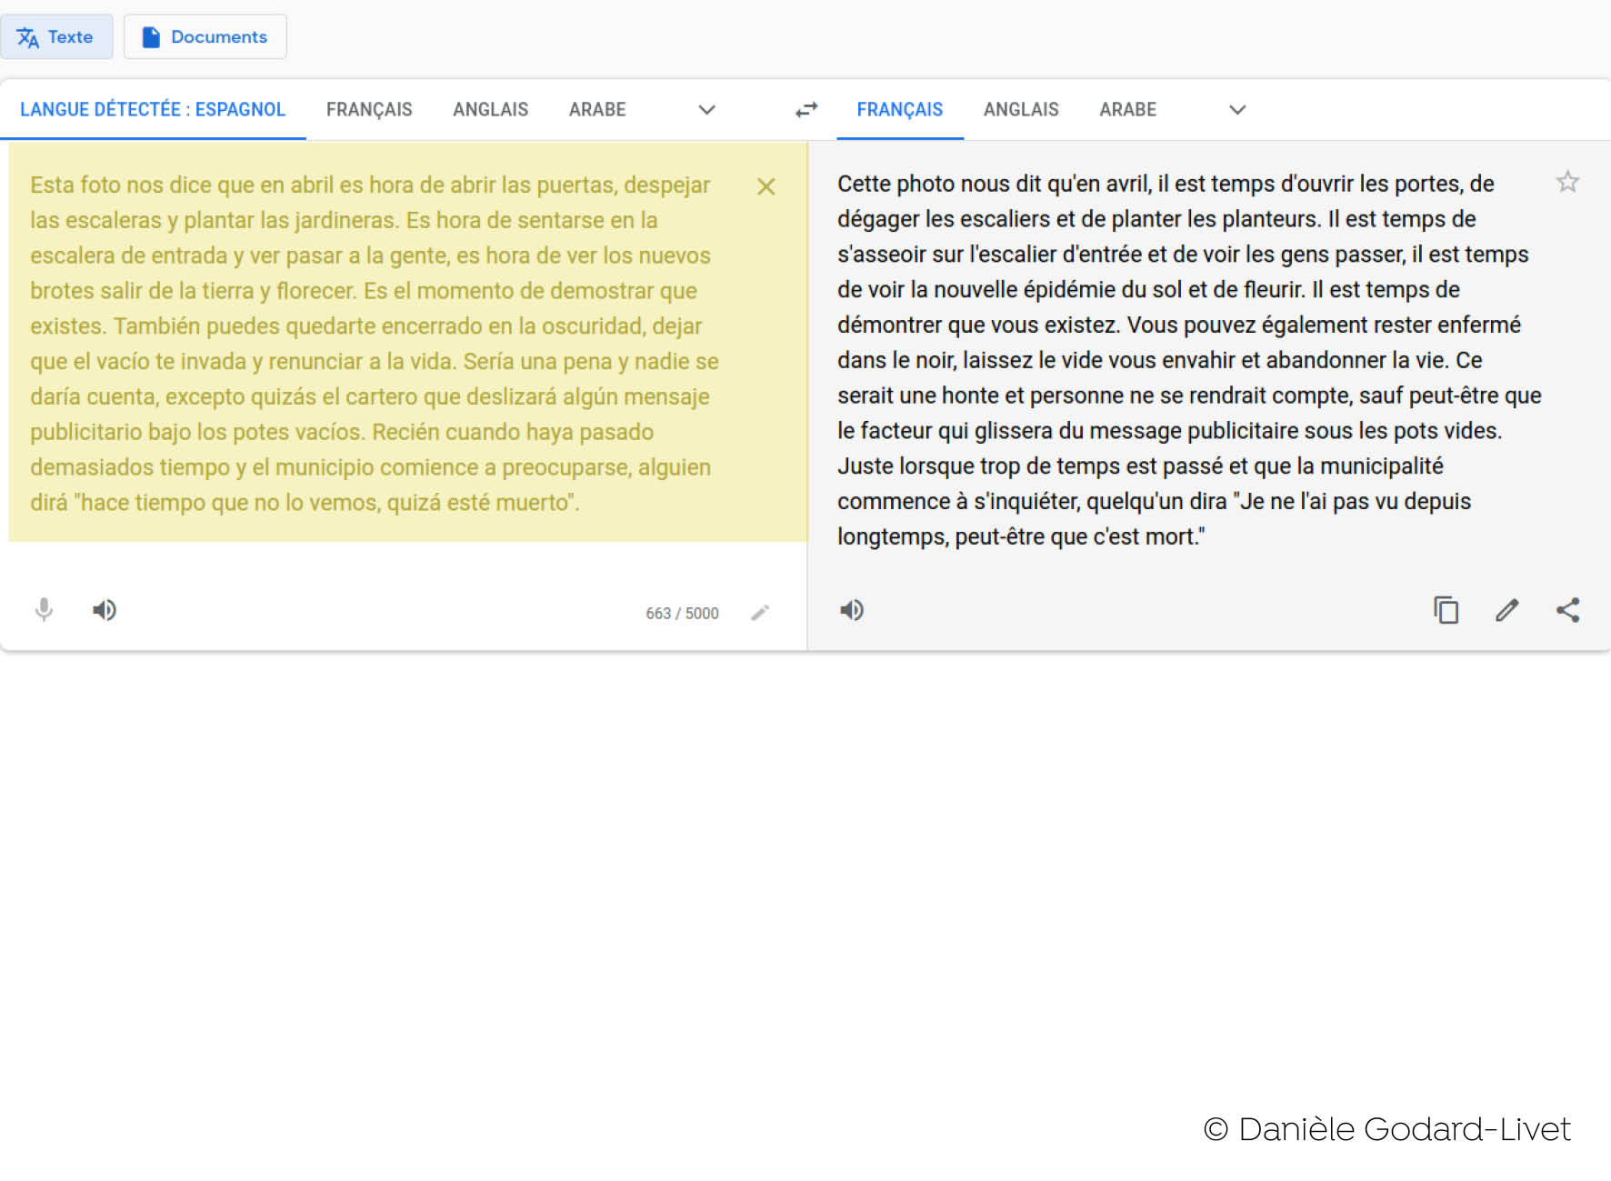The width and height of the screenshot is (1611, 1181).
Task: Select Français as target language
Action: pos(899,110)
